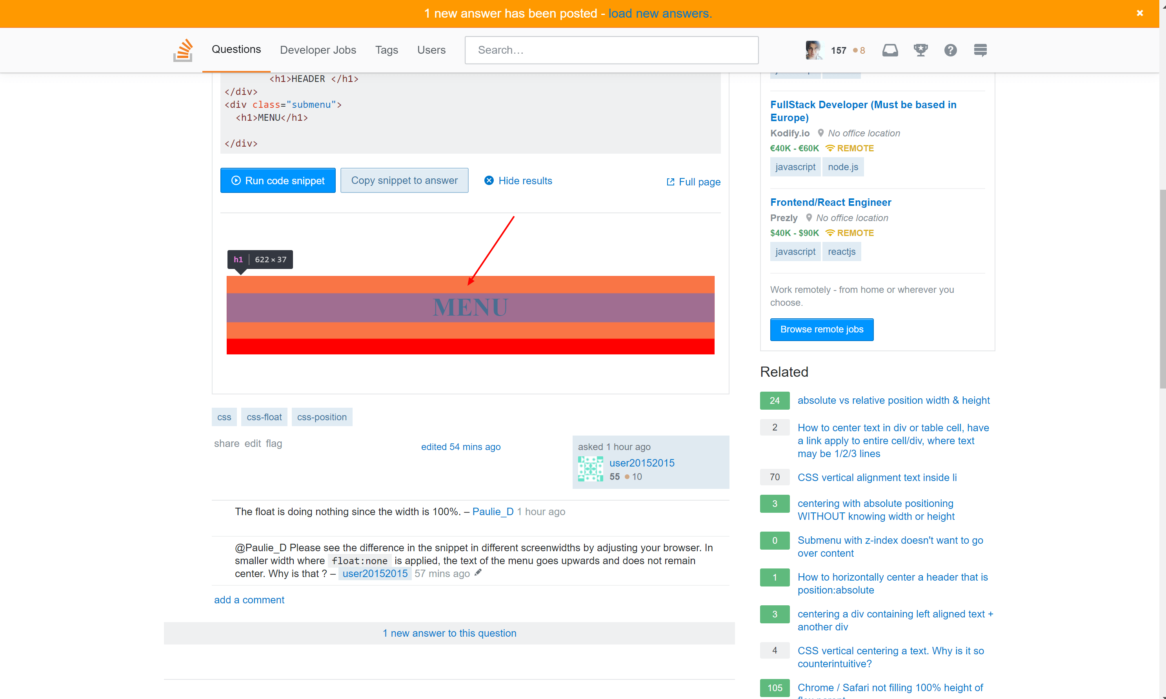The width and height of the screenshot is (1166, 699).
Task: Click Copy snippet to answer
Action: pyautogui.click(x=404, y=180)
